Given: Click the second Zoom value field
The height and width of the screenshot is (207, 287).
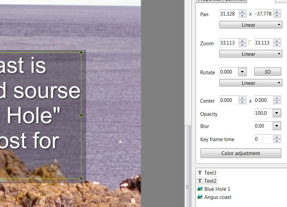Looking at the screenshot, I should (x=263, y=43).
